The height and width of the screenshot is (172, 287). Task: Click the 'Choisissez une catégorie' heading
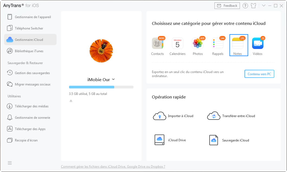pyautogui.click(x=209, y=24)
